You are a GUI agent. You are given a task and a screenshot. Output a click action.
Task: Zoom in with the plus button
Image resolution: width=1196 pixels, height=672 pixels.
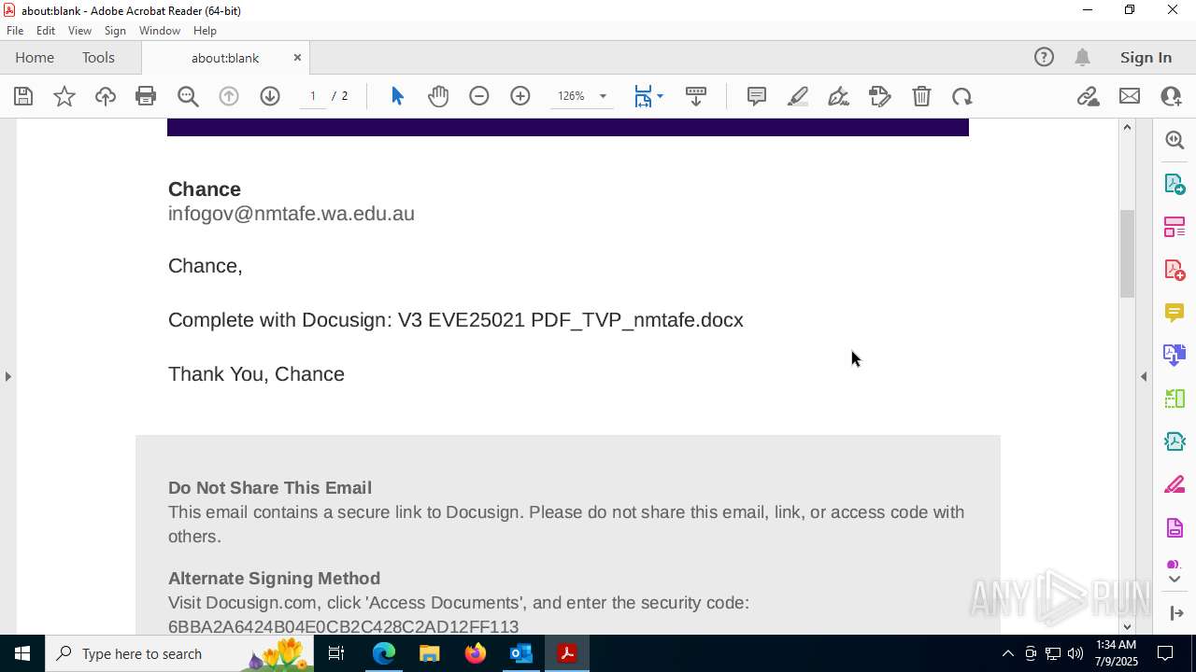click(520, 96)
